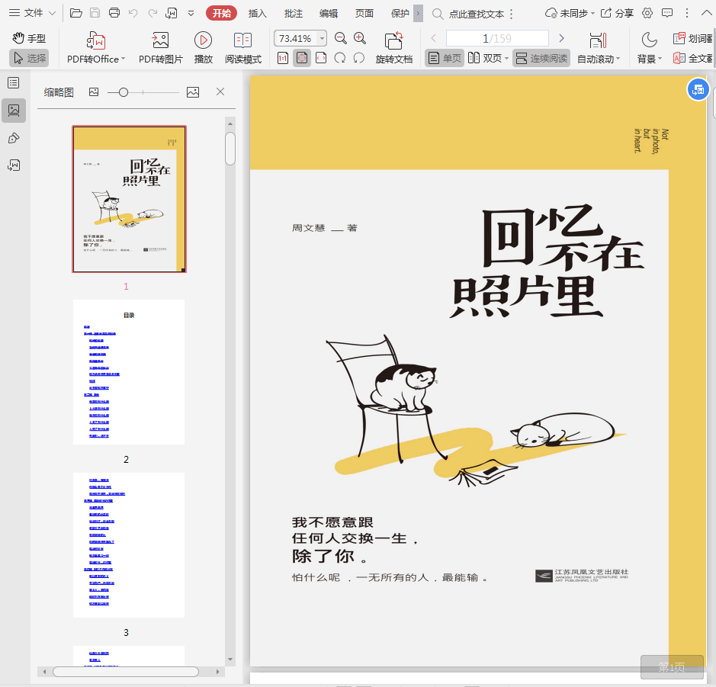The image size is (716, 687).
Task: Open the 73.41% zoom level dropdown
Action: (x=323, y=39)
